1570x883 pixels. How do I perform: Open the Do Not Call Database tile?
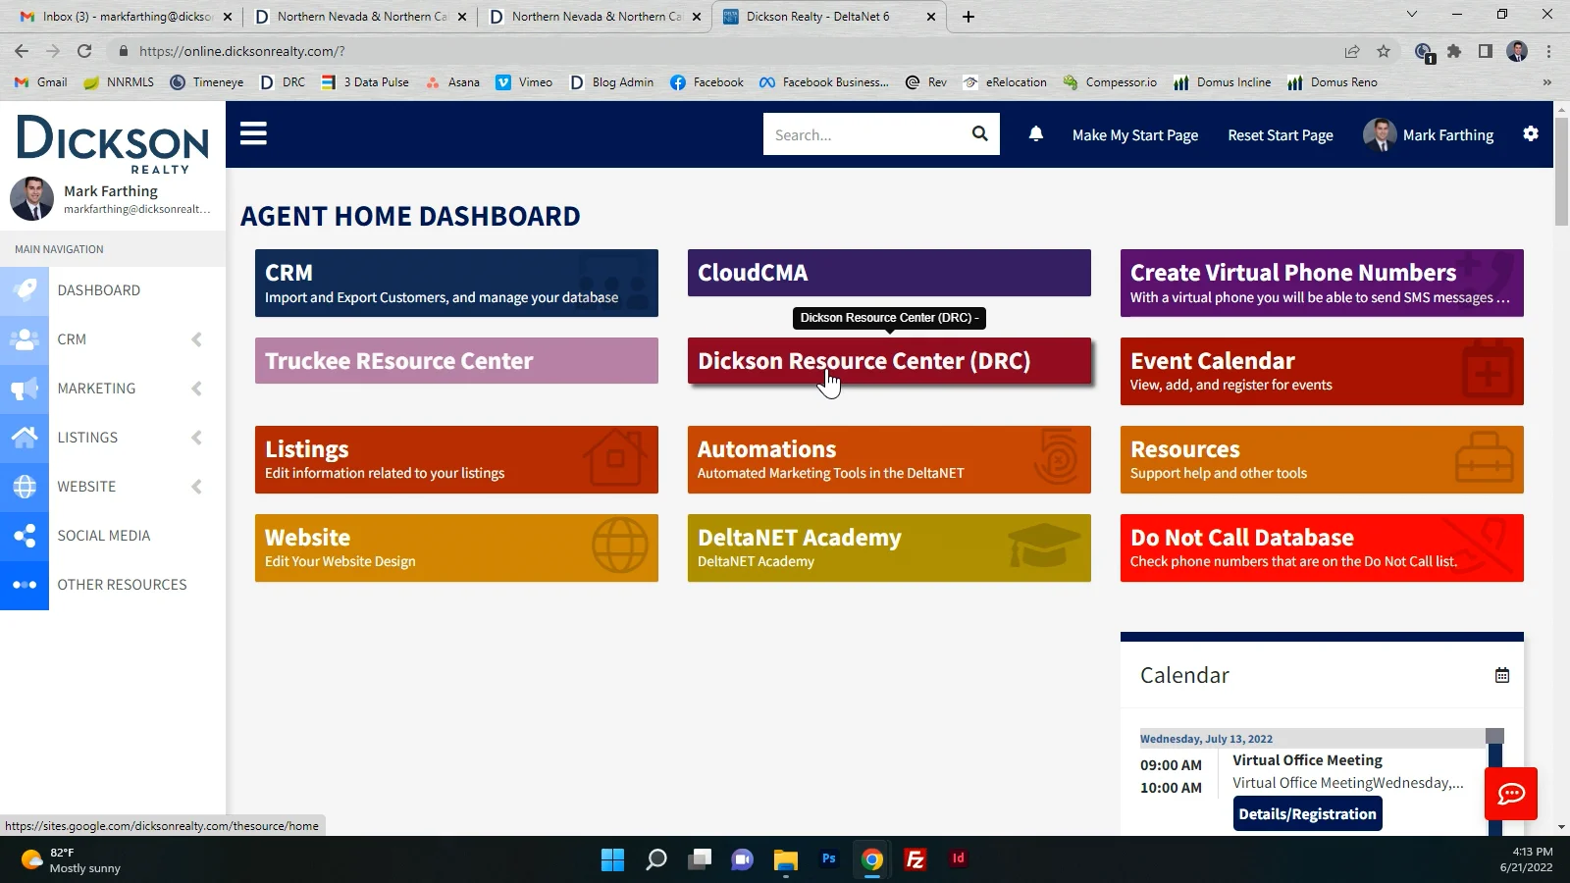coord(1322,547)
